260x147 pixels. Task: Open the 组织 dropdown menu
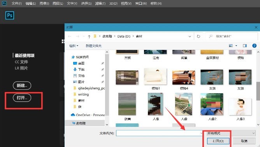[74, 46]
